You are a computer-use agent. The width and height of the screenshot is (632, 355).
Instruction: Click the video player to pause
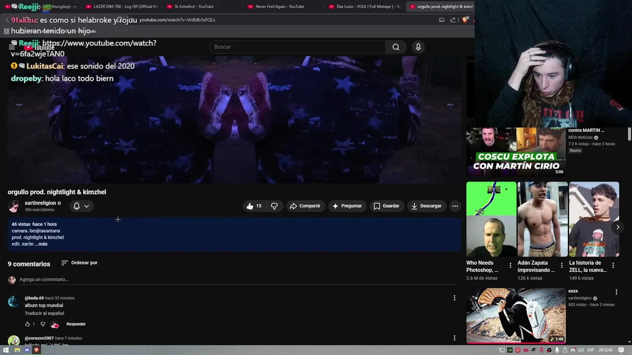coord(235,120)
